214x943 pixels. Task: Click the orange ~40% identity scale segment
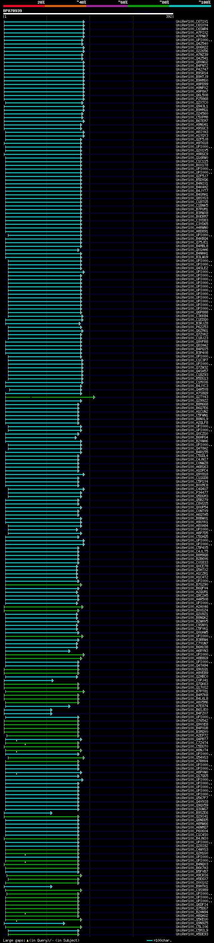tap(66, 6)
